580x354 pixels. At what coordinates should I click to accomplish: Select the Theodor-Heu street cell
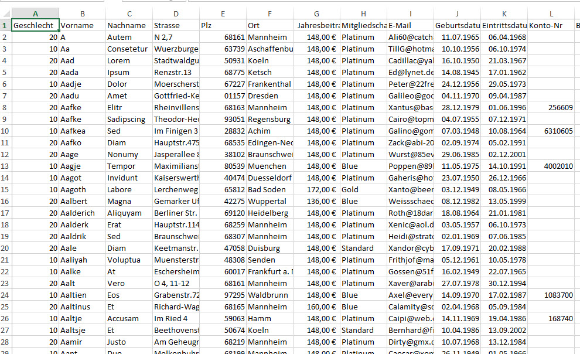pyautogui.click(x=176, y=119)
